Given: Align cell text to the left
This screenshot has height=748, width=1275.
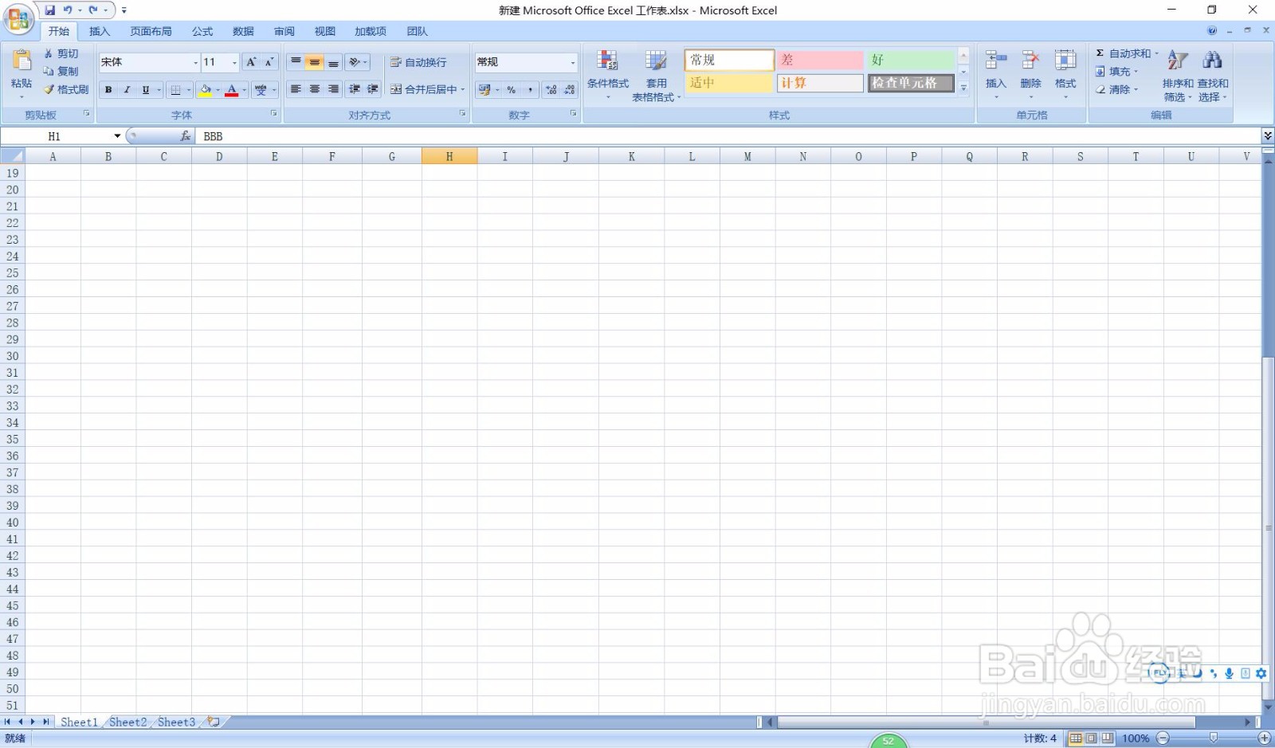Looking at the screenshot, I should coord(296,89).
